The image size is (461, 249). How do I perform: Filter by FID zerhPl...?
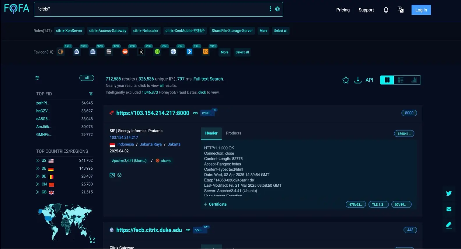pyautogui.click(x=42, y=103)
